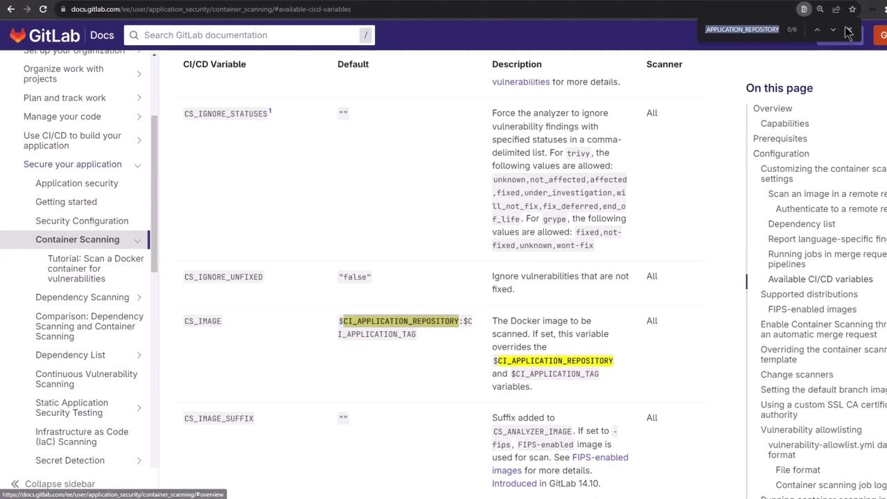
Task: Click the browser address bar URL
Action: pyautogui.click(x=211, y=9)
